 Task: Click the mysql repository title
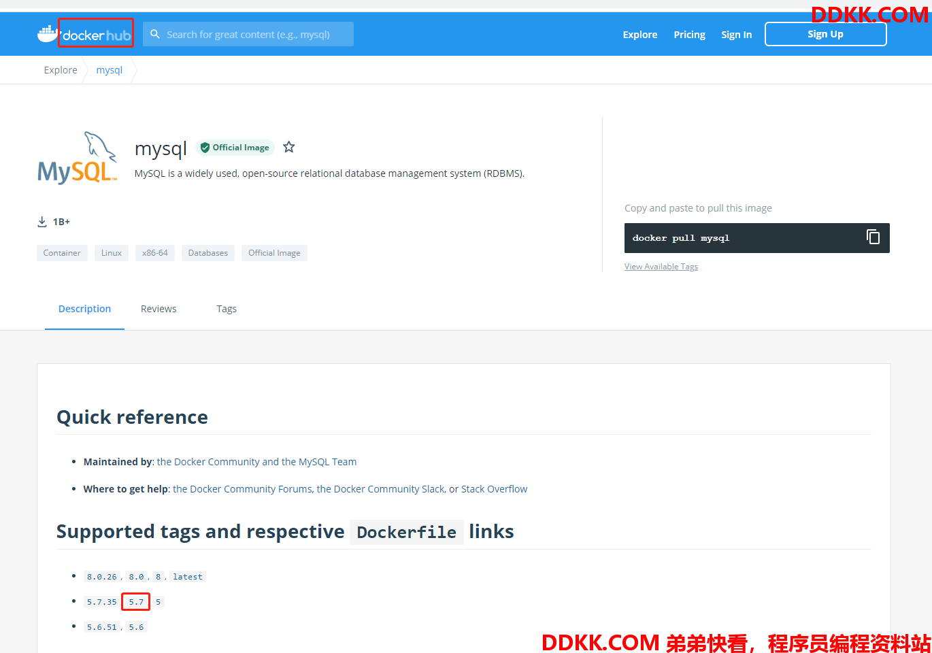pos(161,148)
